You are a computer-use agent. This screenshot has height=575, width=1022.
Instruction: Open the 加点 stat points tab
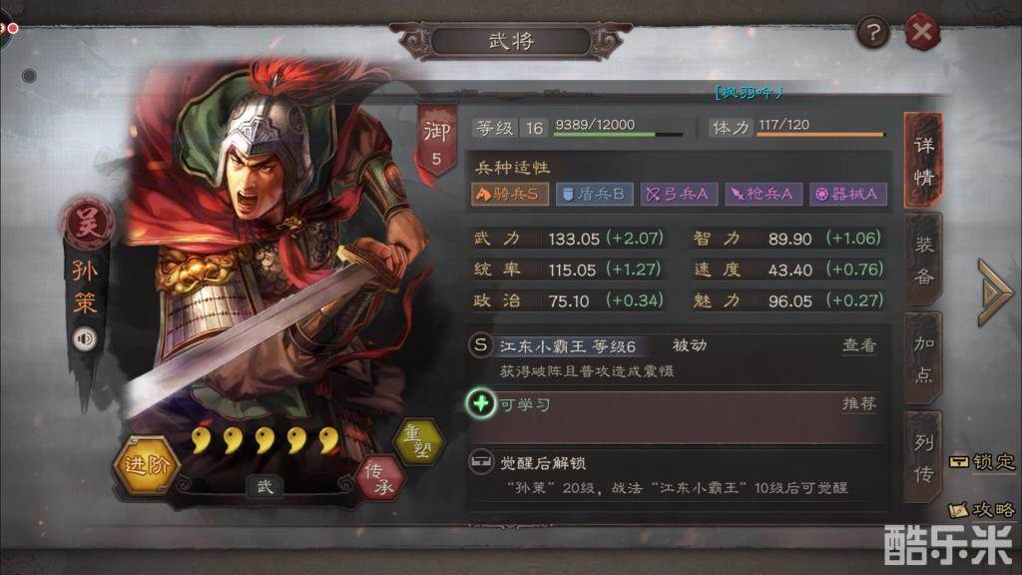(x=923, y=359)
